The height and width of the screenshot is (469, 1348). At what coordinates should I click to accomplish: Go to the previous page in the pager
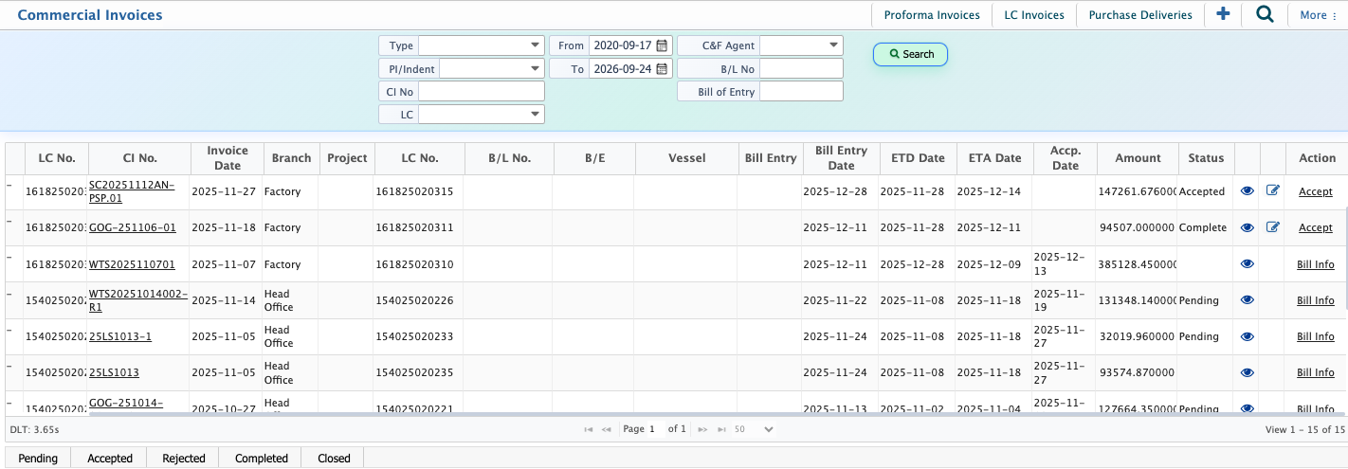606,429
